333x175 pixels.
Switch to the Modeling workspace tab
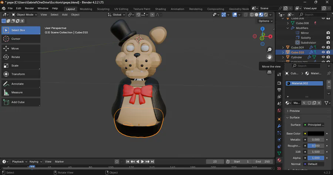(86, 9)
